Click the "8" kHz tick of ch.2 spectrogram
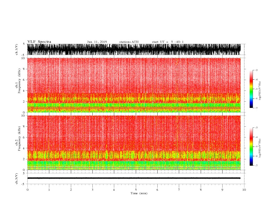The width and height of the screenshot is (275, 213). click(24, 127)
